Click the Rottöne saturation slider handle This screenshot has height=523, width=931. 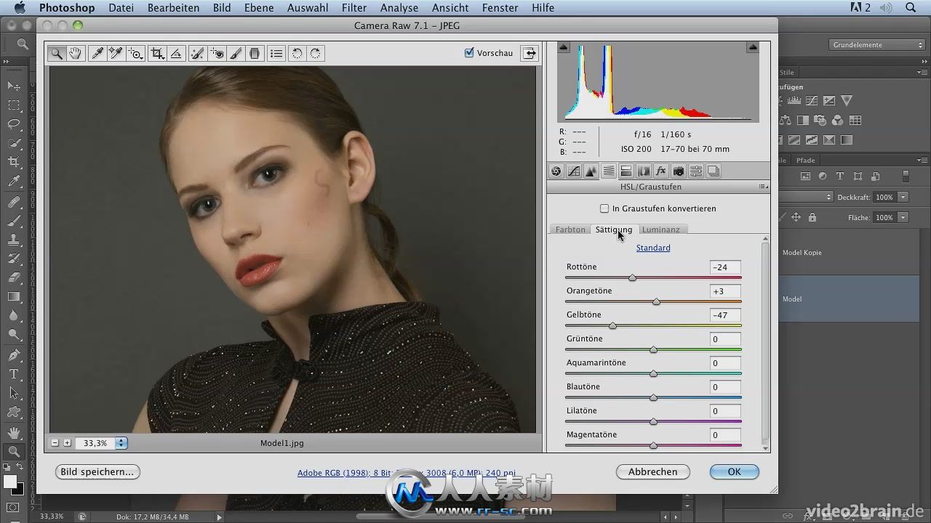point(632,277)
